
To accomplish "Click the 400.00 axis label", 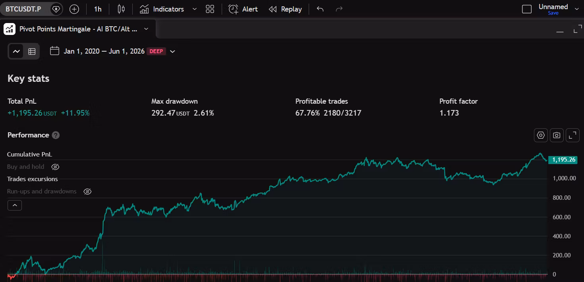I will (562, 236).
